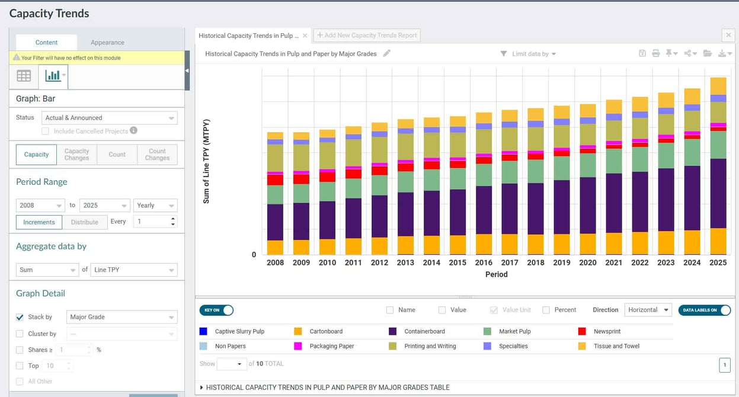The height and width of the screenshot is (397, 739).
Task: Close the Historical Capacity Trends tab
Action: coord(305,36)
